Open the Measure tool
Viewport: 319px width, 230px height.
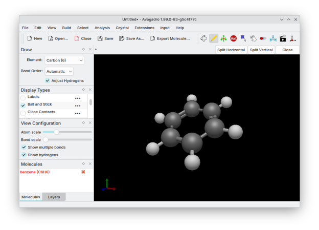tap(272, 38)
